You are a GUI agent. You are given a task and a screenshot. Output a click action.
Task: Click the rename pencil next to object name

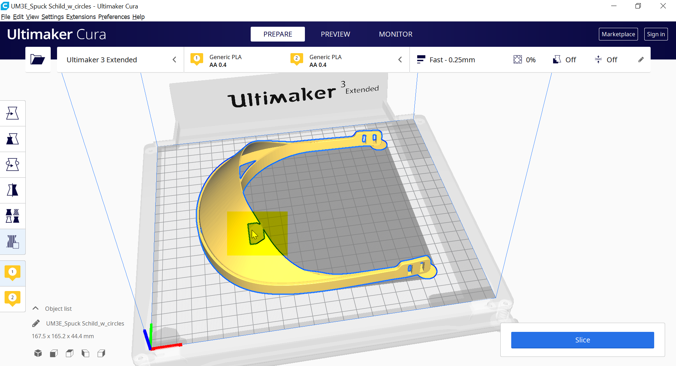36,323
